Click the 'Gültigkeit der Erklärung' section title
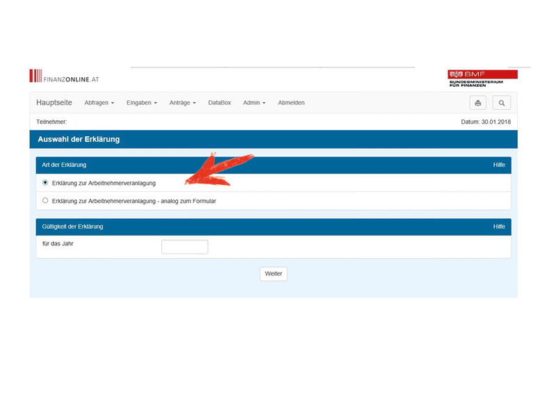Viewport: 556px width, 417px height. pos(73,227)
